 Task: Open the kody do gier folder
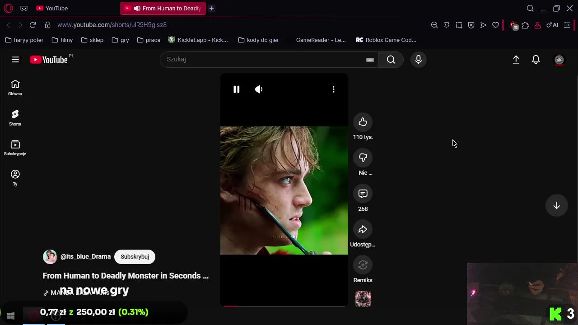point(258,40)
